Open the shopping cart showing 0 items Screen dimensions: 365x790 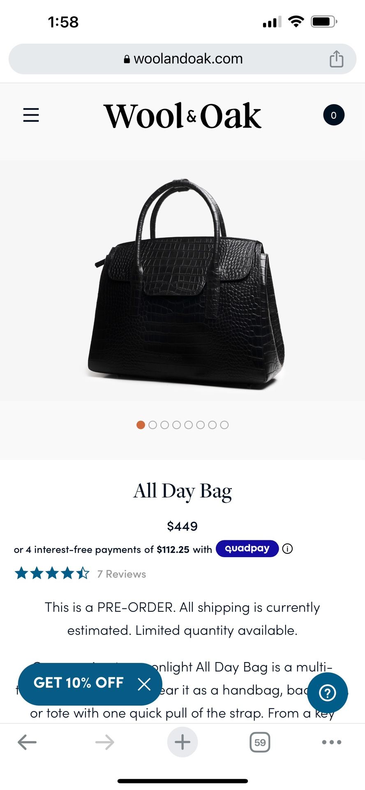pos(333,115)
